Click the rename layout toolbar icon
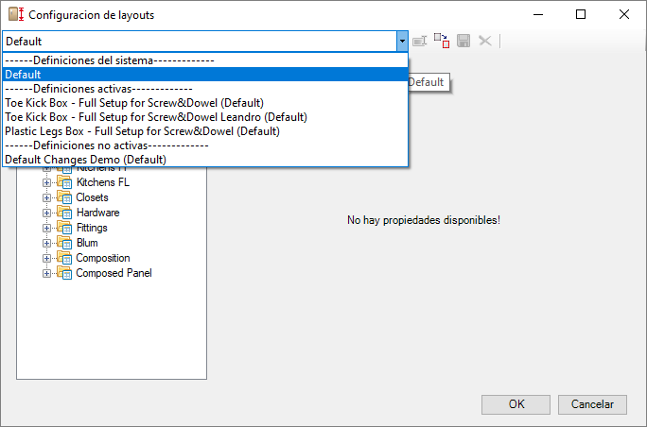 420,42
